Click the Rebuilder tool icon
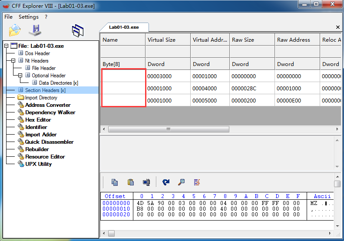 [x=21, y=149]
